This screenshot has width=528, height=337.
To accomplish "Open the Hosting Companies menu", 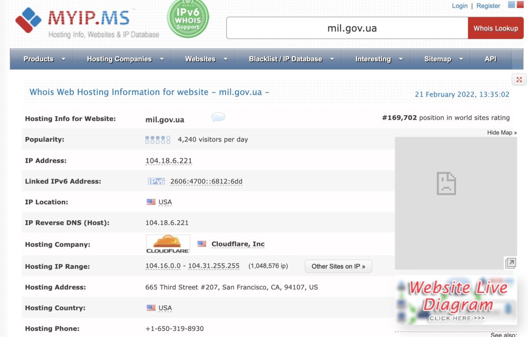I will point(119,59).
